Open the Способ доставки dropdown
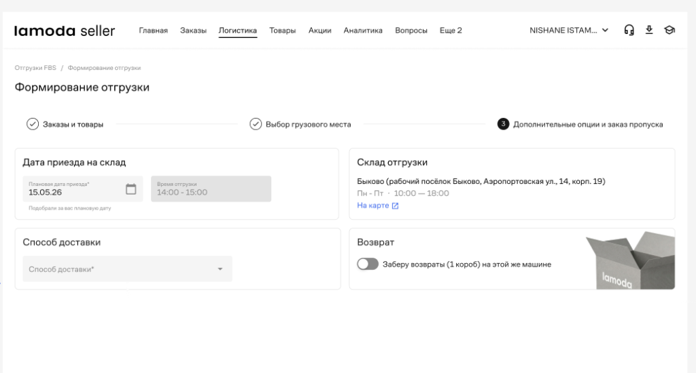This screenshot has height=373, width=696. (127, 269)
